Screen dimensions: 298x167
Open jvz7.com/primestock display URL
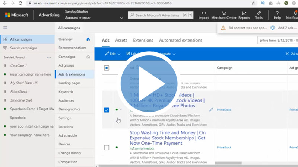pyautogui.click(x=142, y=148)
